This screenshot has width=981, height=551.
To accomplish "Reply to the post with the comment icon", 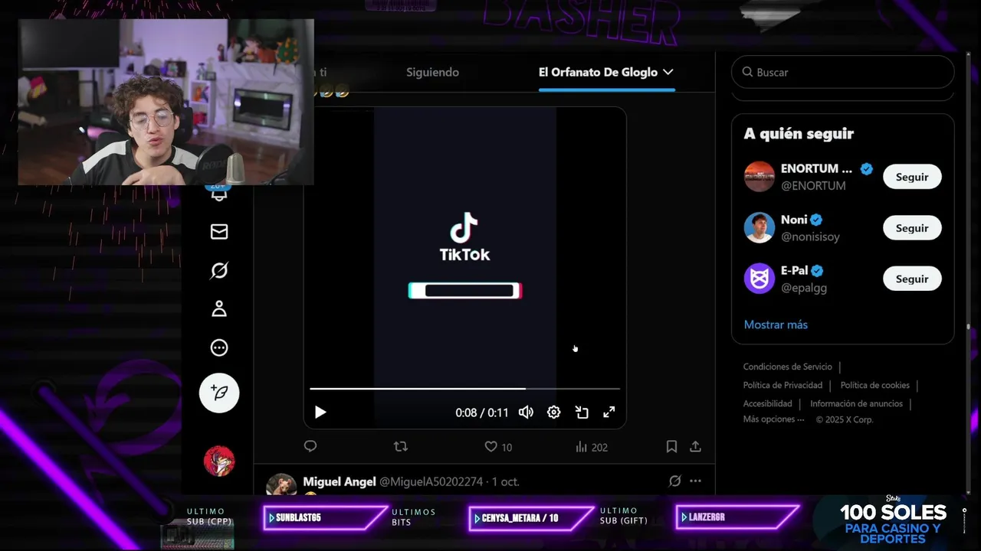I will pos(310,446).
